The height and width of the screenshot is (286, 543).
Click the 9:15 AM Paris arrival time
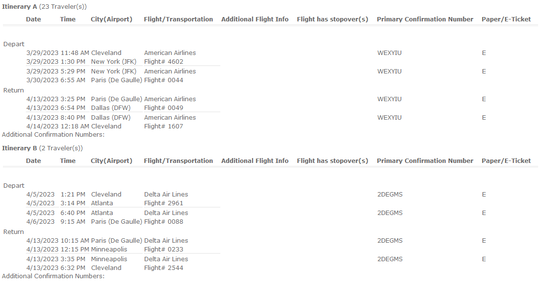pos(73,222)
